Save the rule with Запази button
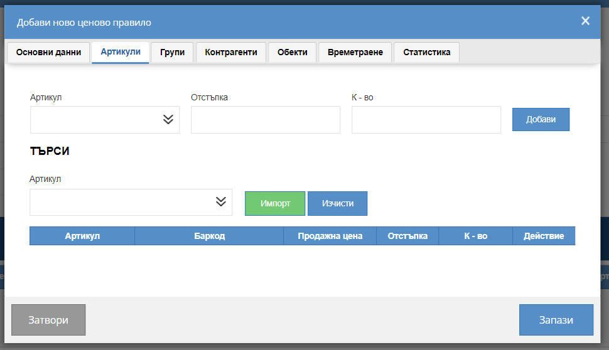The height and width of the screenshot is (350, 609). tap(556, 320)
